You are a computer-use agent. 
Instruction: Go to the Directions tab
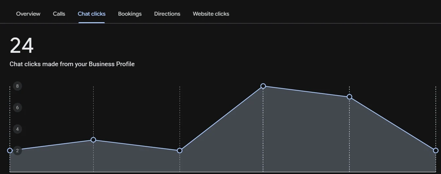tap(167, 14)
